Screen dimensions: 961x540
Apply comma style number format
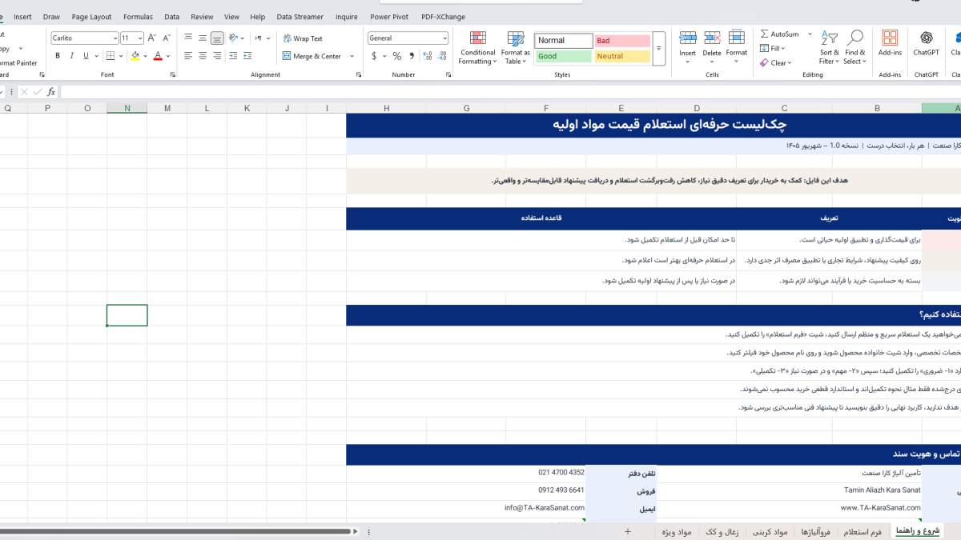412,56
